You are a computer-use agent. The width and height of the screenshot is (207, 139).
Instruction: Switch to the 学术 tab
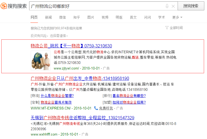click(162, 17)
